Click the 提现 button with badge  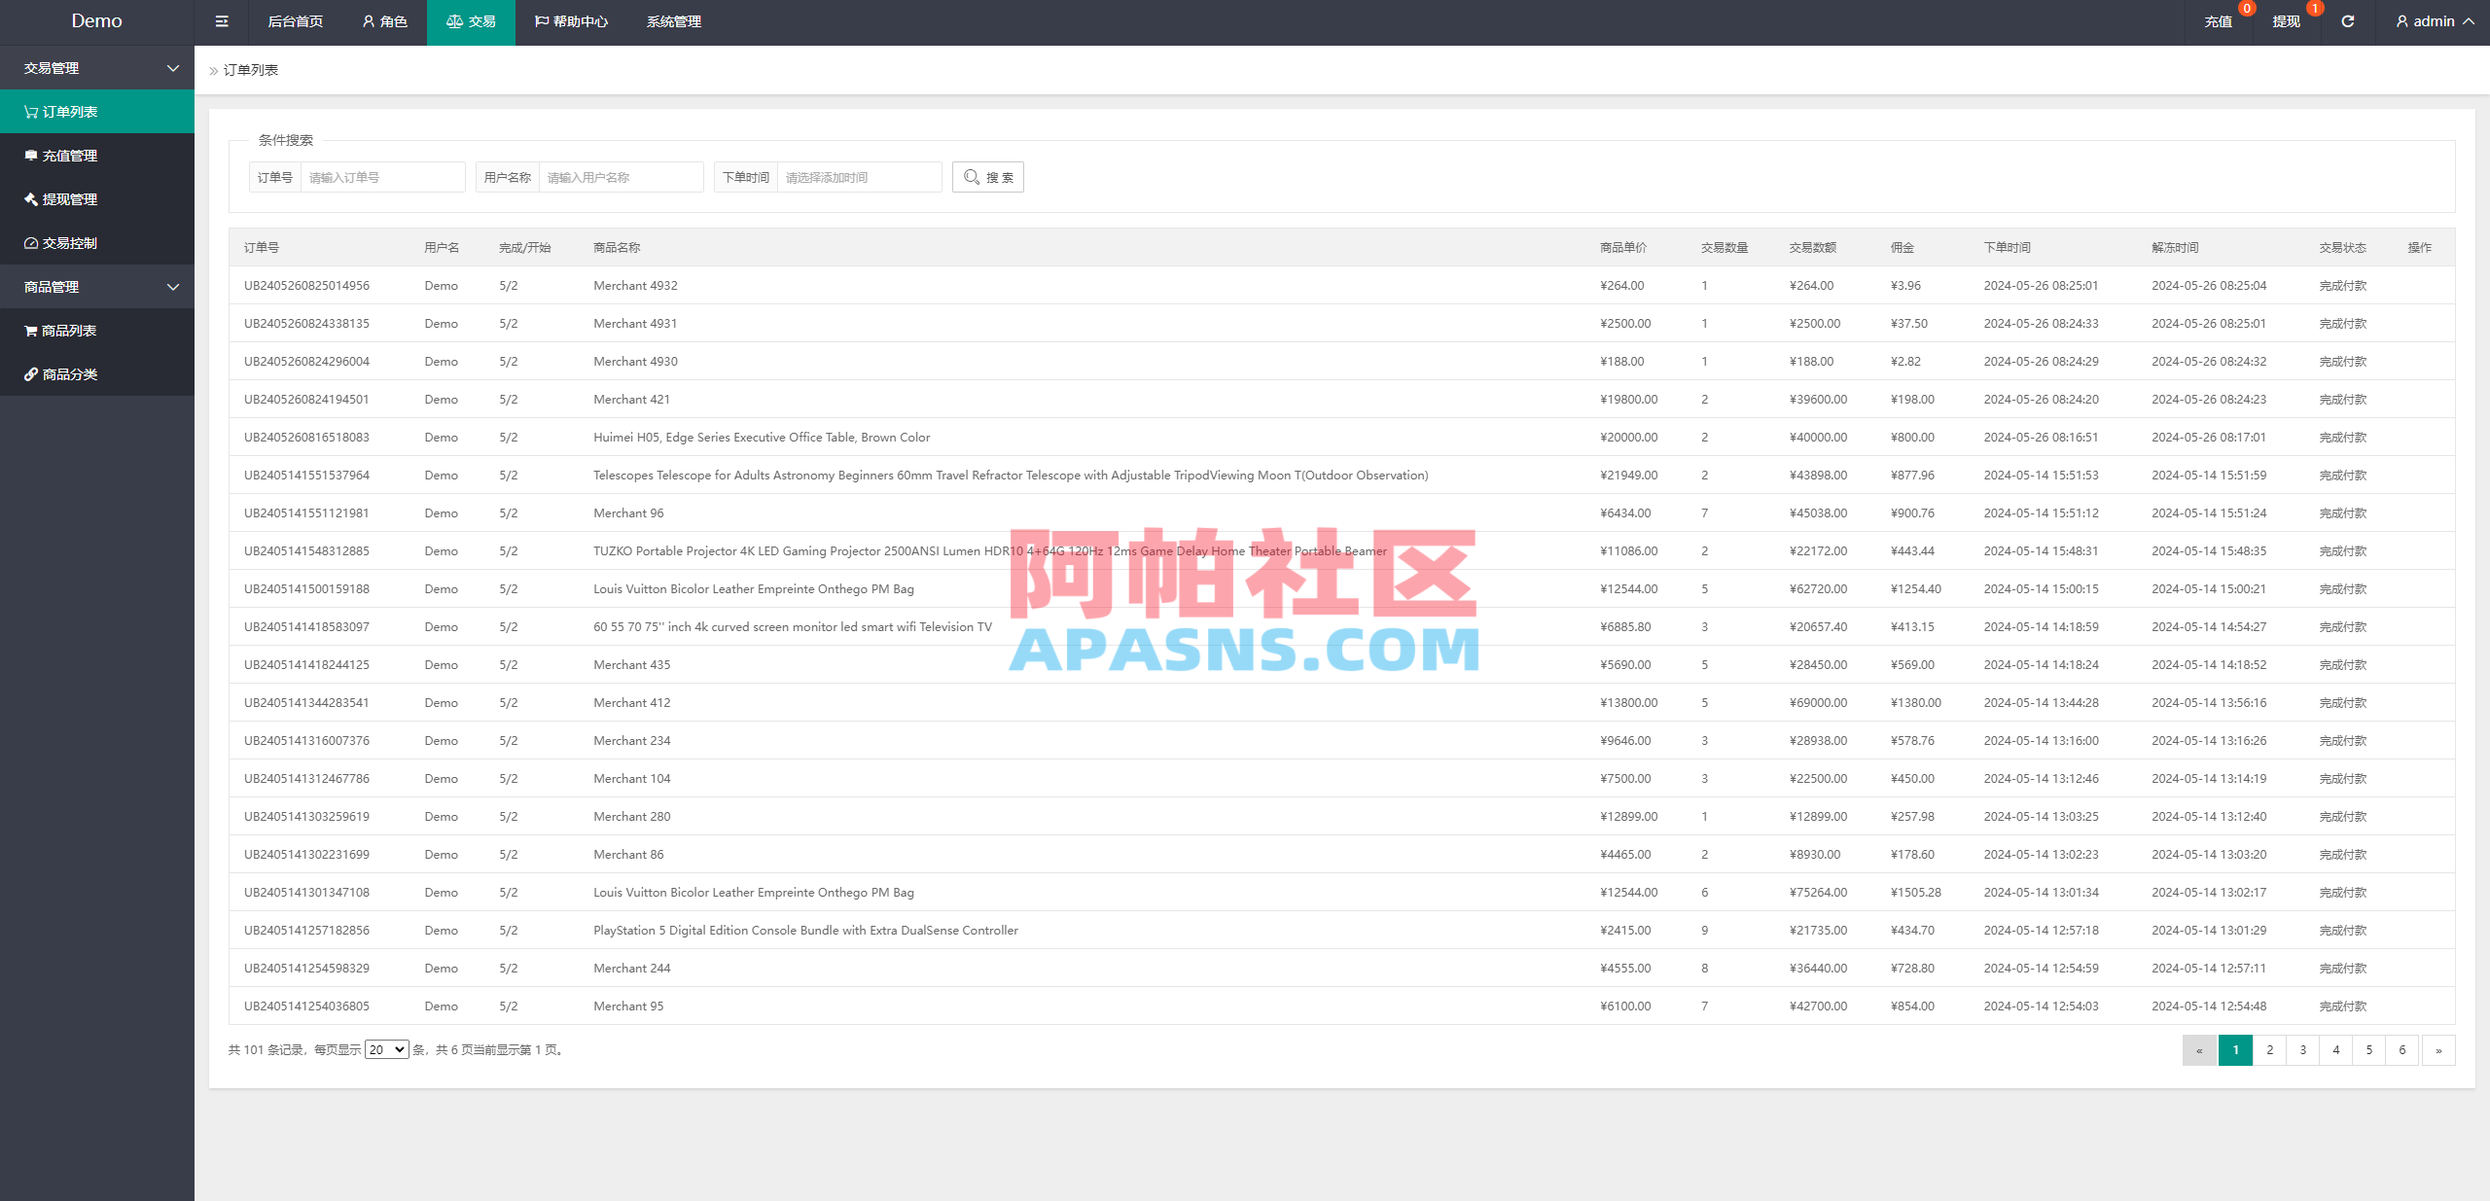click(x=2285, y=20)
